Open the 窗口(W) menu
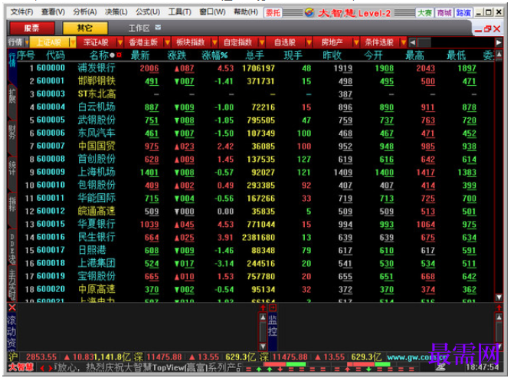514x378 pixels. click(x=212, y=12)
